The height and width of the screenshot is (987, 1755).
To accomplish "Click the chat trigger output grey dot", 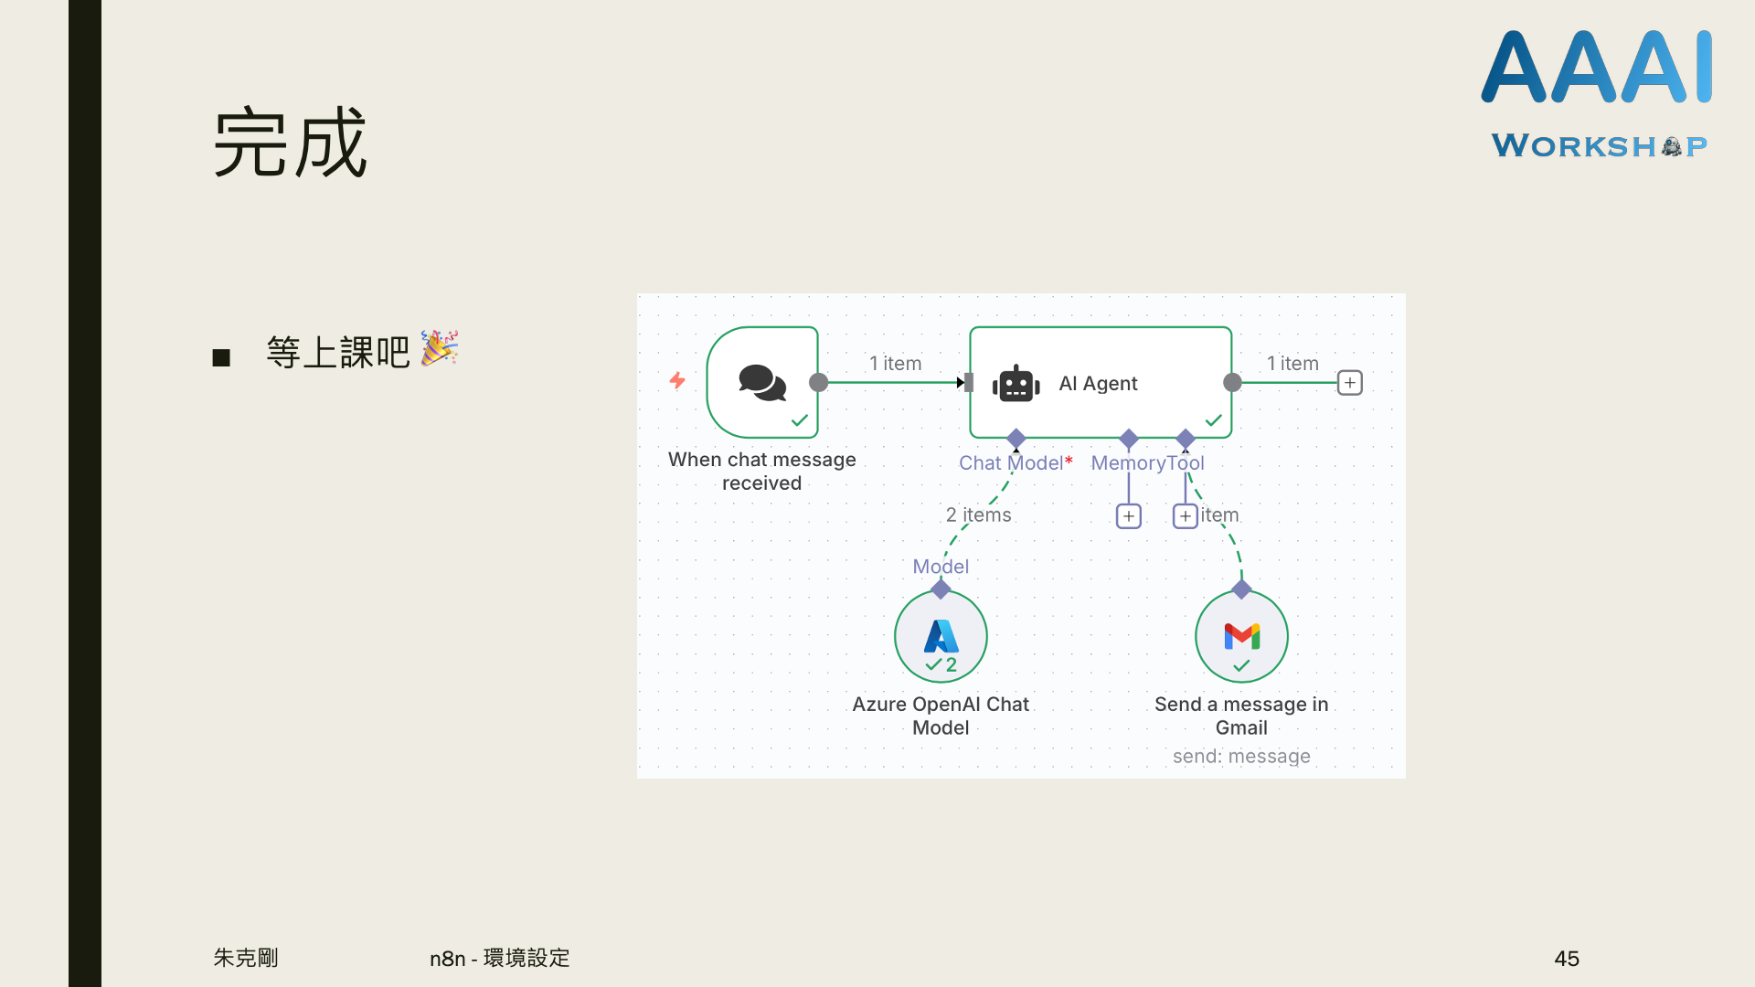I will coord(819,382).
